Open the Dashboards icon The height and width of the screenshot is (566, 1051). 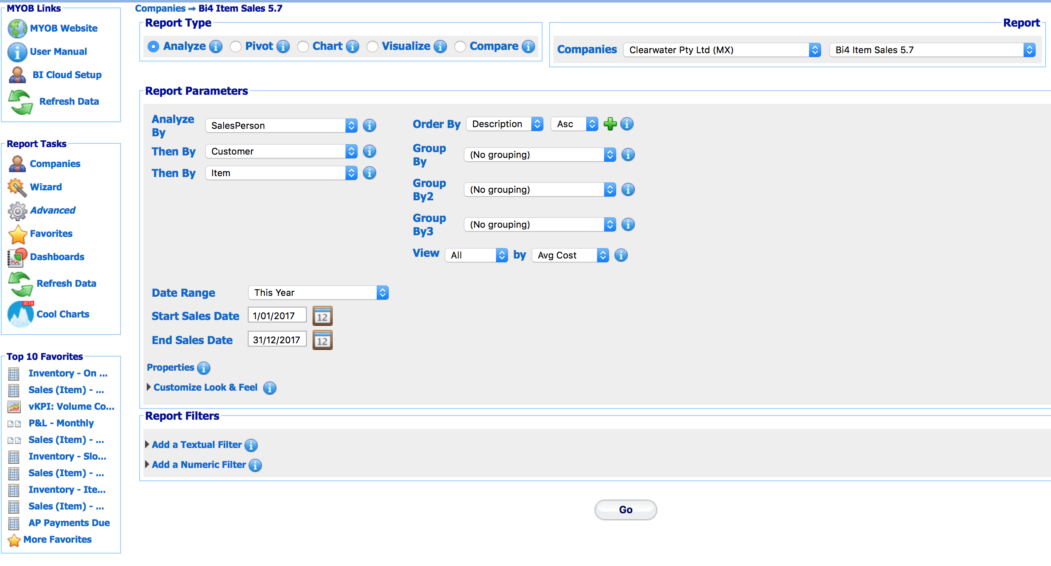pos(17,257)
